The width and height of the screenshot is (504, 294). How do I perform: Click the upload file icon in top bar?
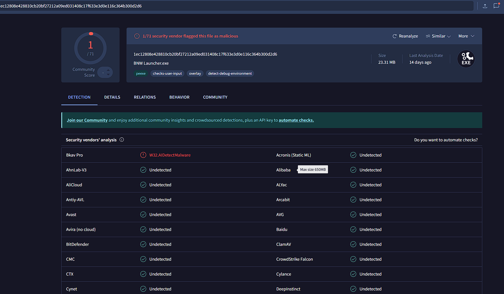pos(485,6)
